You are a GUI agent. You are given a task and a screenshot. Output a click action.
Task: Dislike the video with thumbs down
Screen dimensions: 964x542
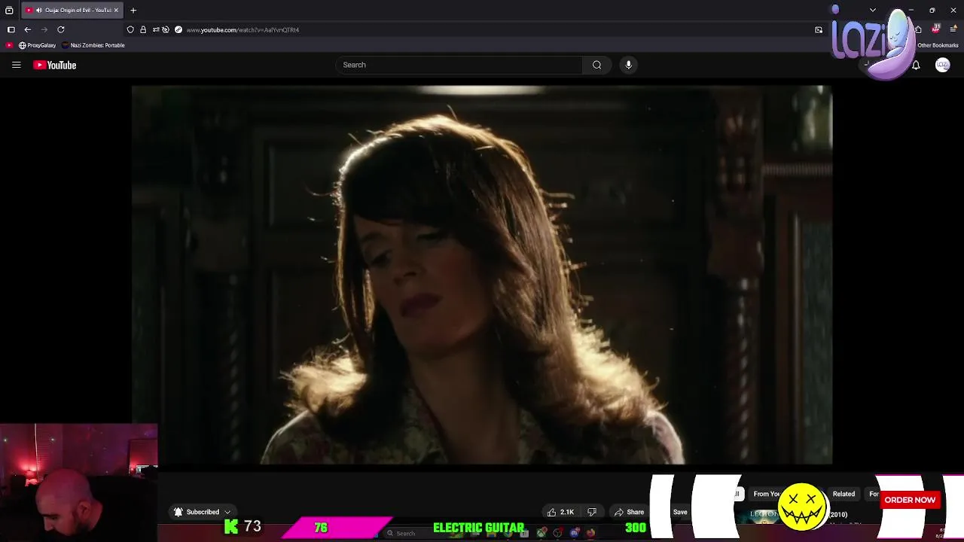click(592, 512)
